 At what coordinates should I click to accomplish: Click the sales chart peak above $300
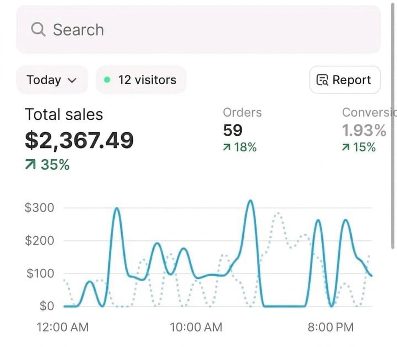pyautogui.click(x=250, y=201)
